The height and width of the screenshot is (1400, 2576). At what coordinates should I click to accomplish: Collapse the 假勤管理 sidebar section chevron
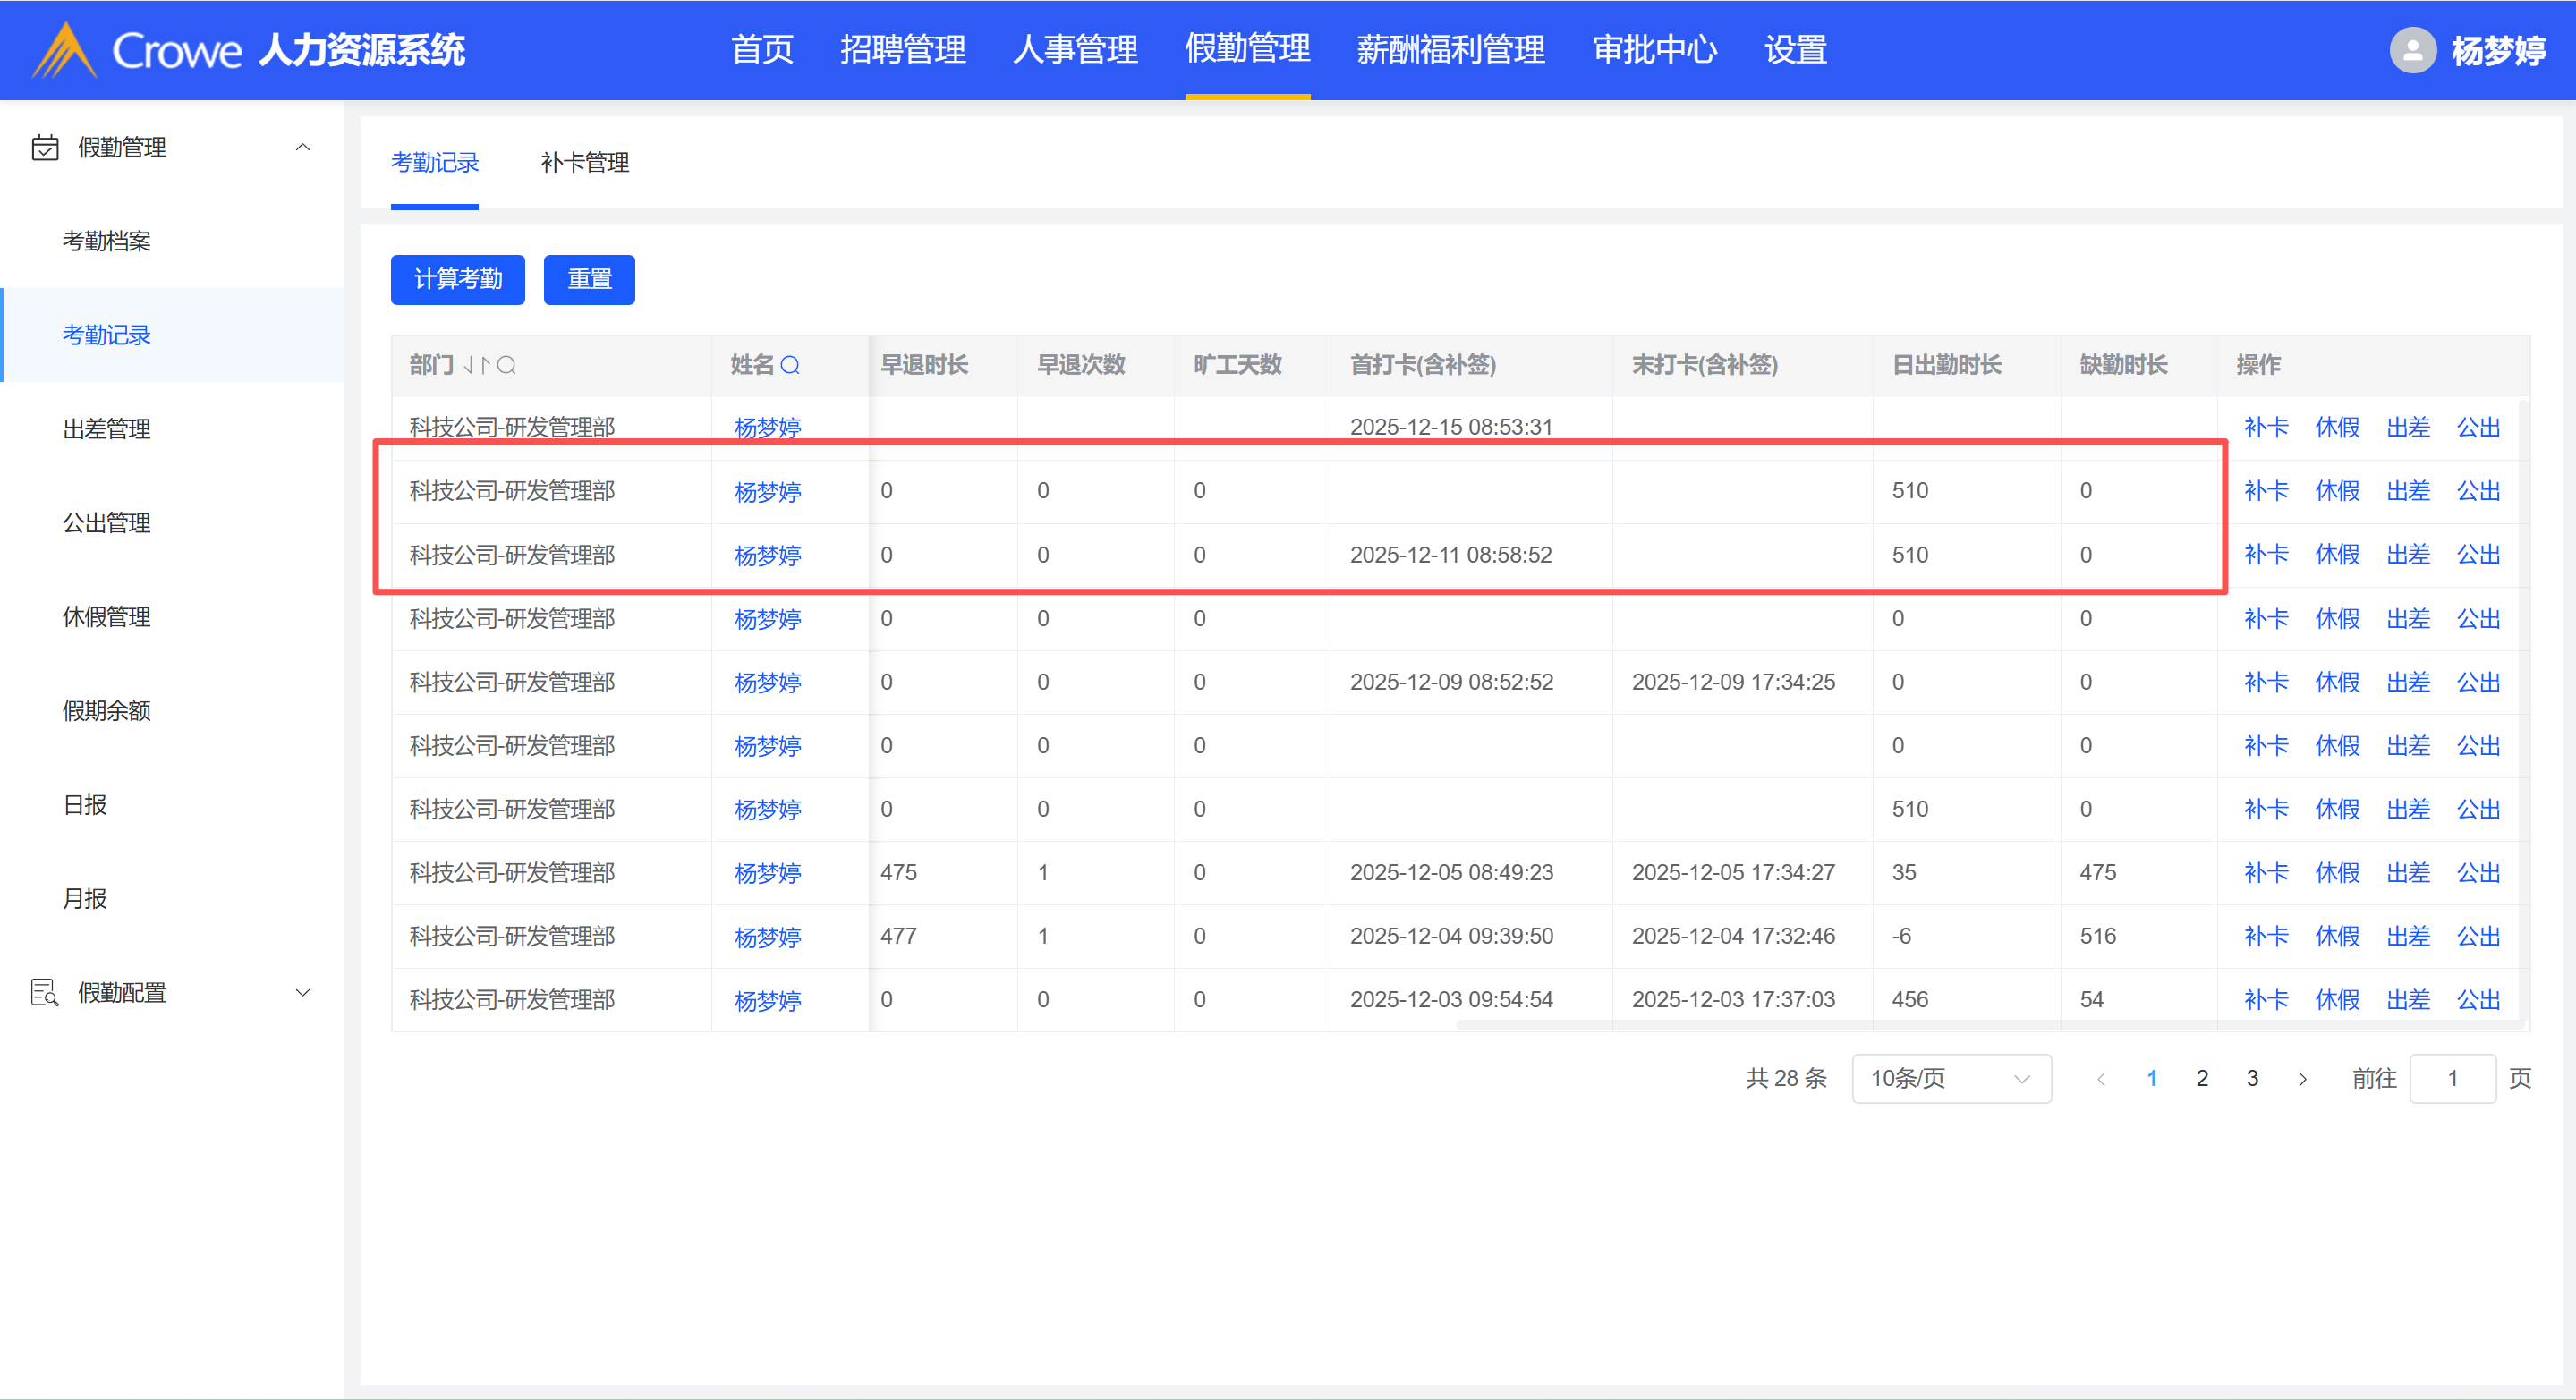(303, 148)
